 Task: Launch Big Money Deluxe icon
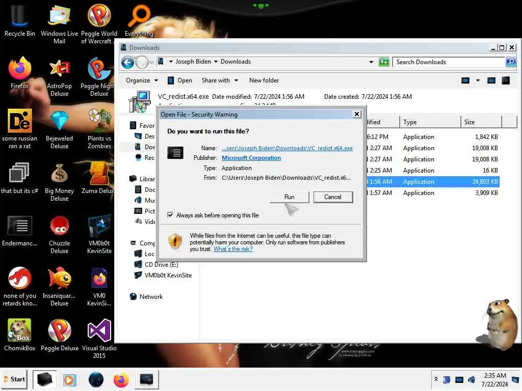point(59,182)
